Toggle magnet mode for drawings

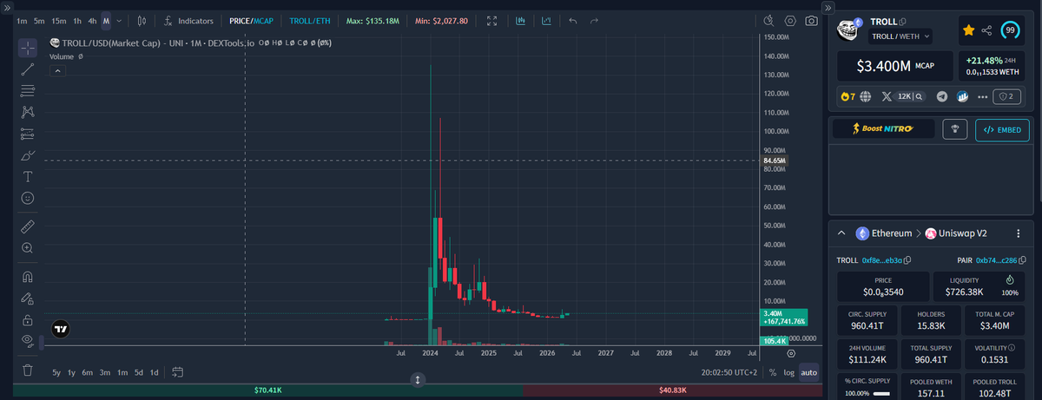pos(27,277)
